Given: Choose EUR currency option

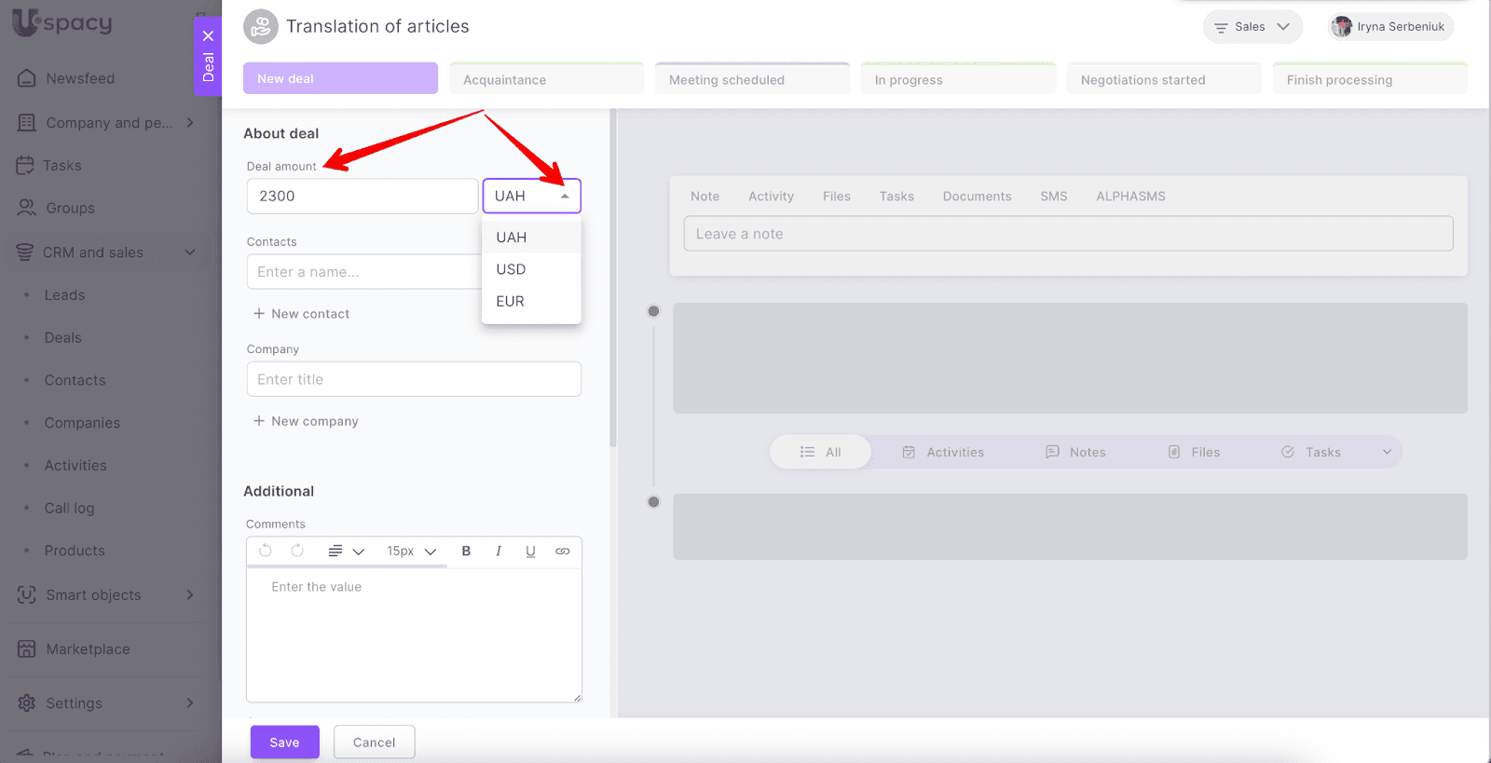Looking at the screenshot, I should 511,301.
